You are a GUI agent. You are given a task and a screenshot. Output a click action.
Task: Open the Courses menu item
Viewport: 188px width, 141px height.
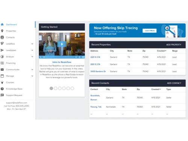click(10, 82)
